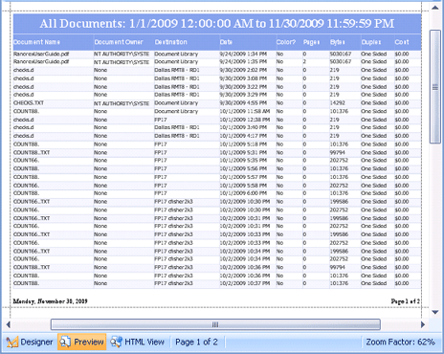Click the 9/24/2009 1:34 PM date cell

243,54
